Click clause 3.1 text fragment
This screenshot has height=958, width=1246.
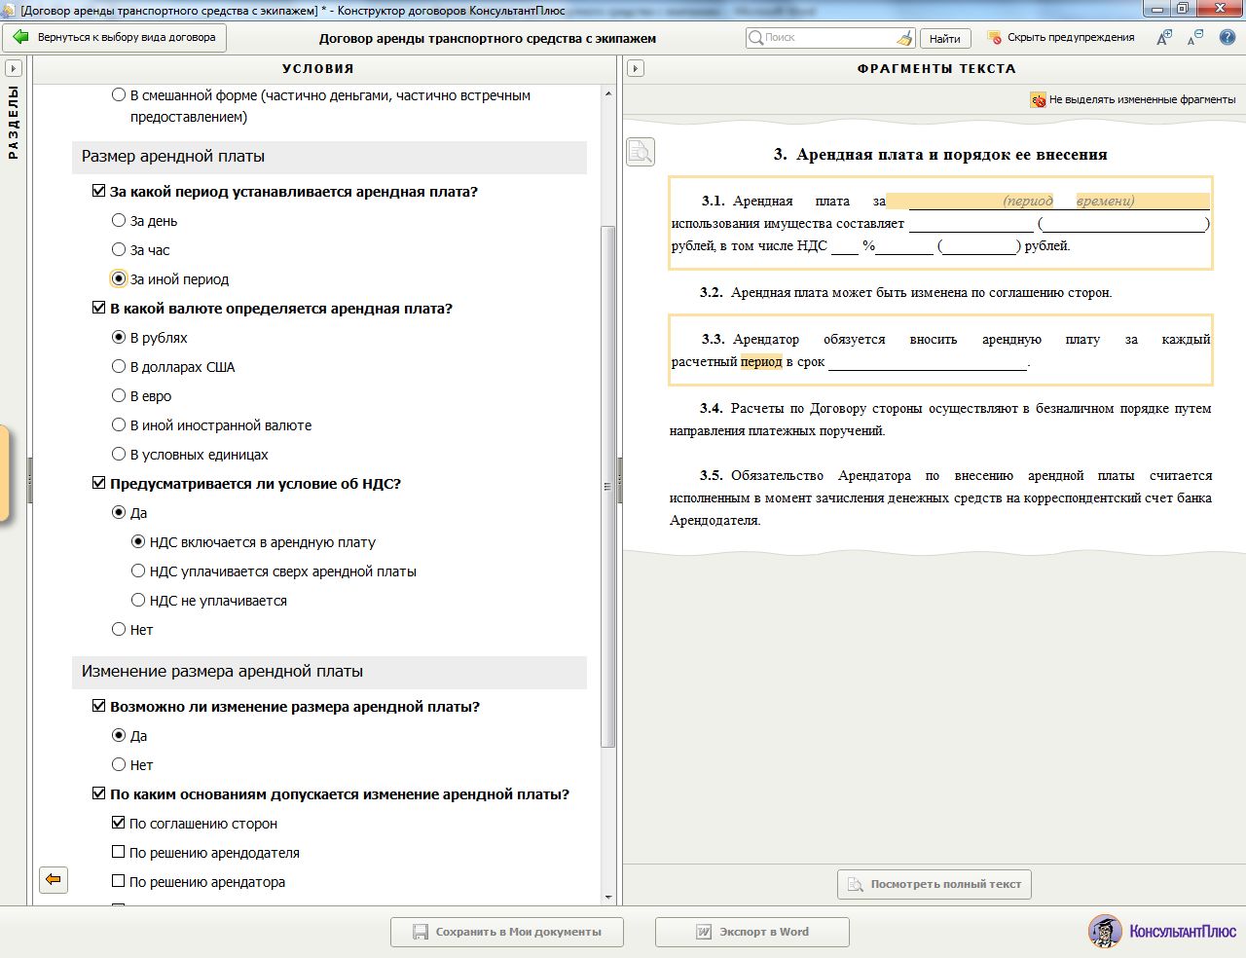pos(940,223)
